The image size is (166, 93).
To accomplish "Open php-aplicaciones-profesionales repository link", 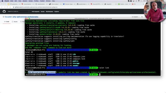I will [25, 17].
